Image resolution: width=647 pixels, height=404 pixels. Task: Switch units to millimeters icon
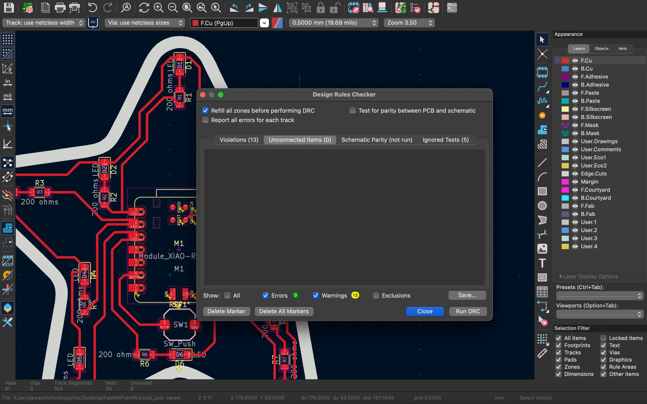[x=7, y=111]
